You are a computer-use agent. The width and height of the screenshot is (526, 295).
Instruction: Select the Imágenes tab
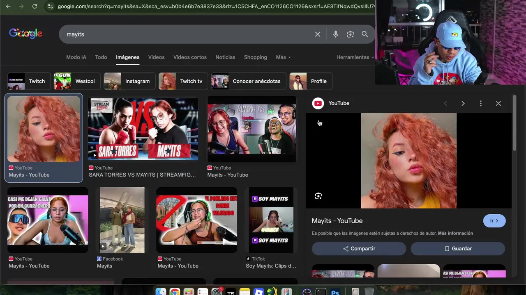point(127,57)
